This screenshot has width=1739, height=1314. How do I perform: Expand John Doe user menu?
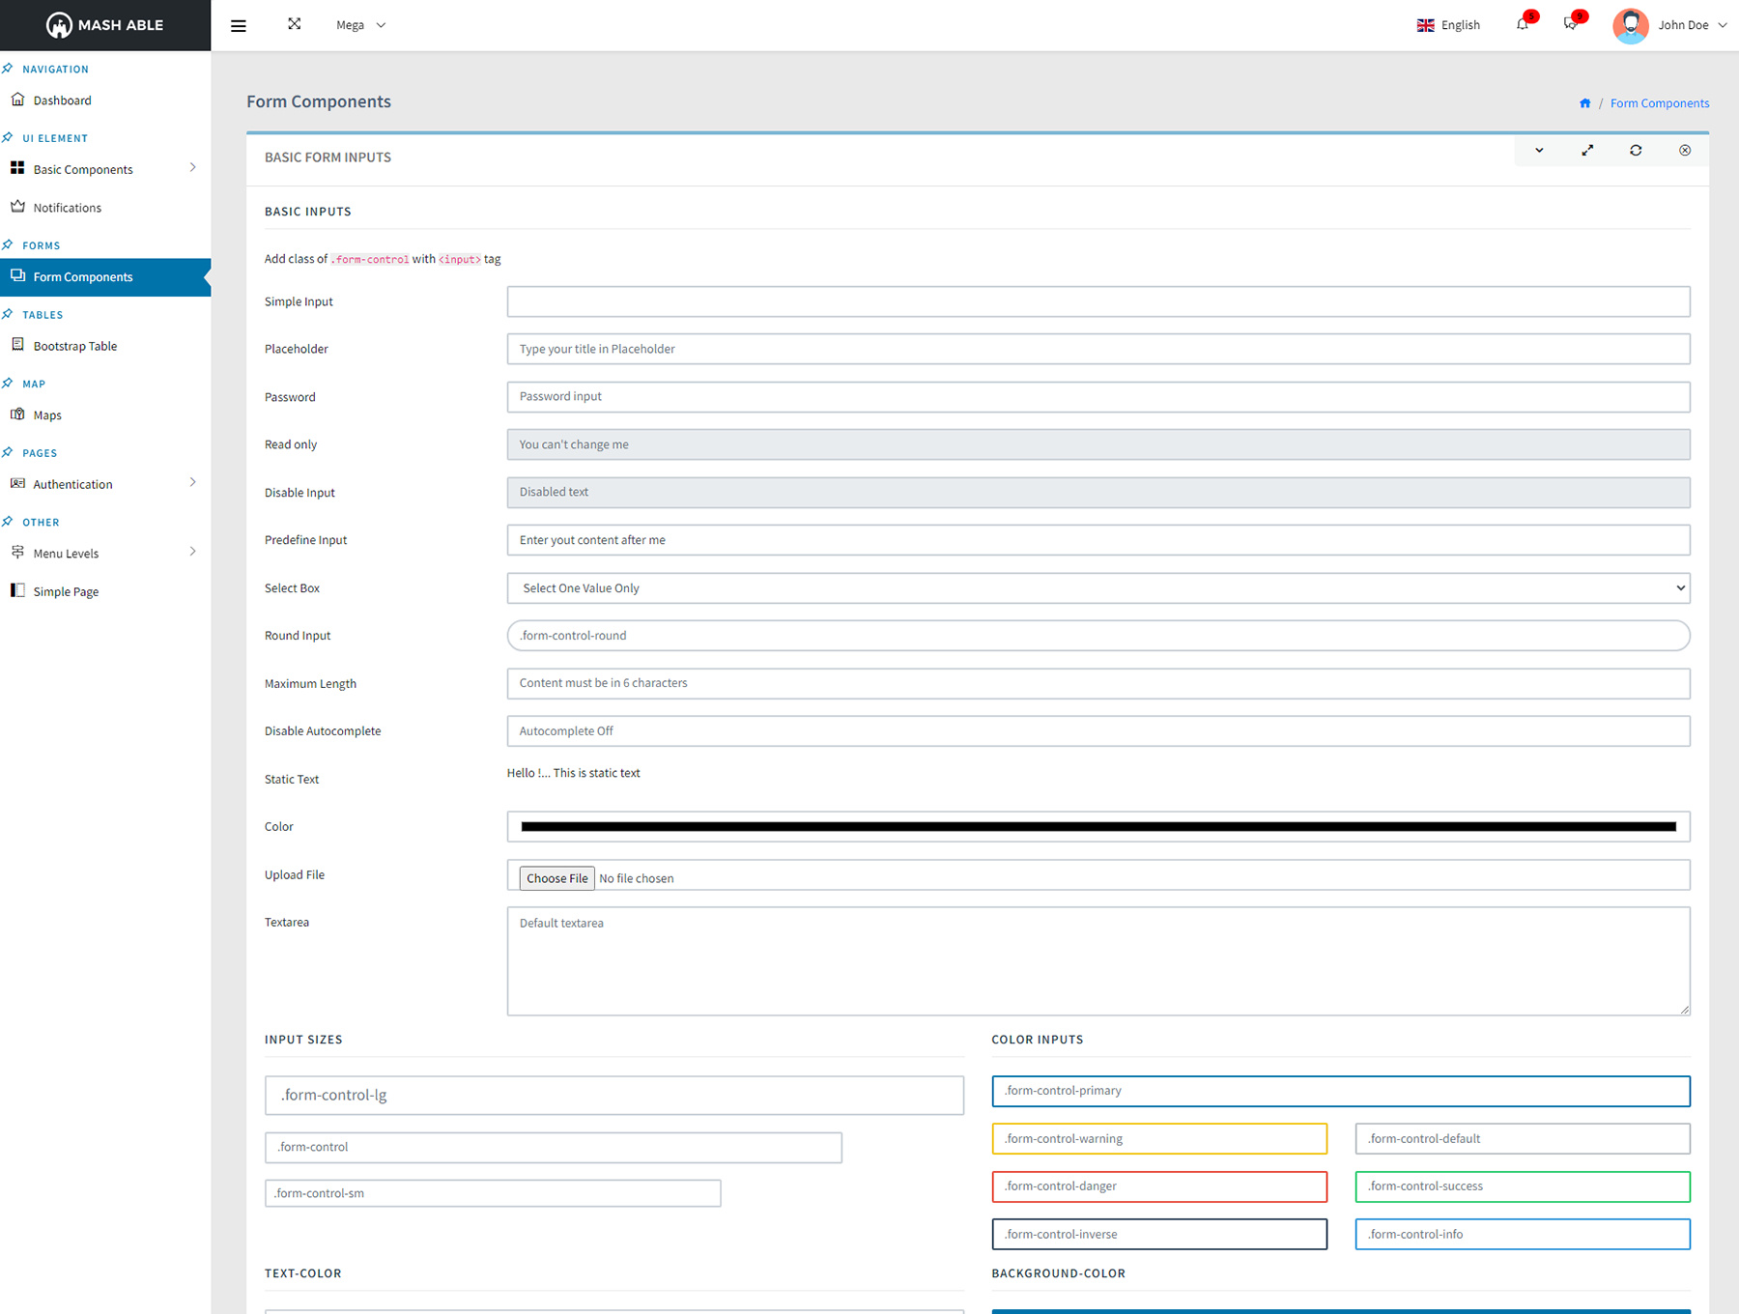tap(1670, 25)
